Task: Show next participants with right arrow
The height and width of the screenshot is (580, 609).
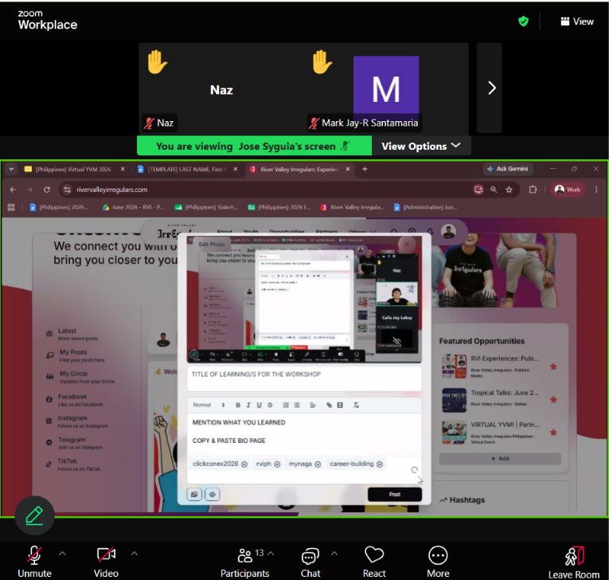Action: point(492,88)
